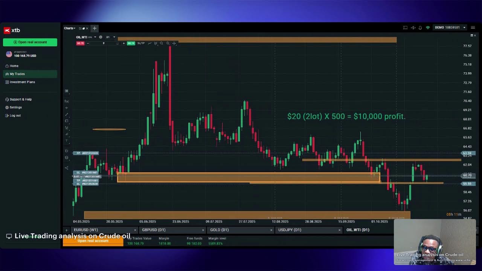Click the TP #821352828 order label
Screen dimensions: 482x271
click(x=86, y=153)
